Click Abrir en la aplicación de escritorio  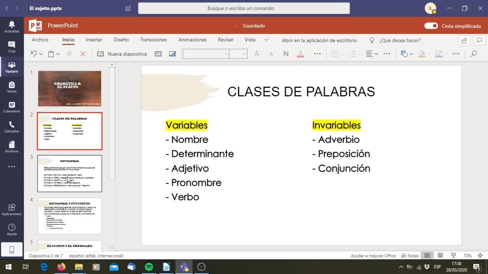pyautogui.click(x=319, y=40)
